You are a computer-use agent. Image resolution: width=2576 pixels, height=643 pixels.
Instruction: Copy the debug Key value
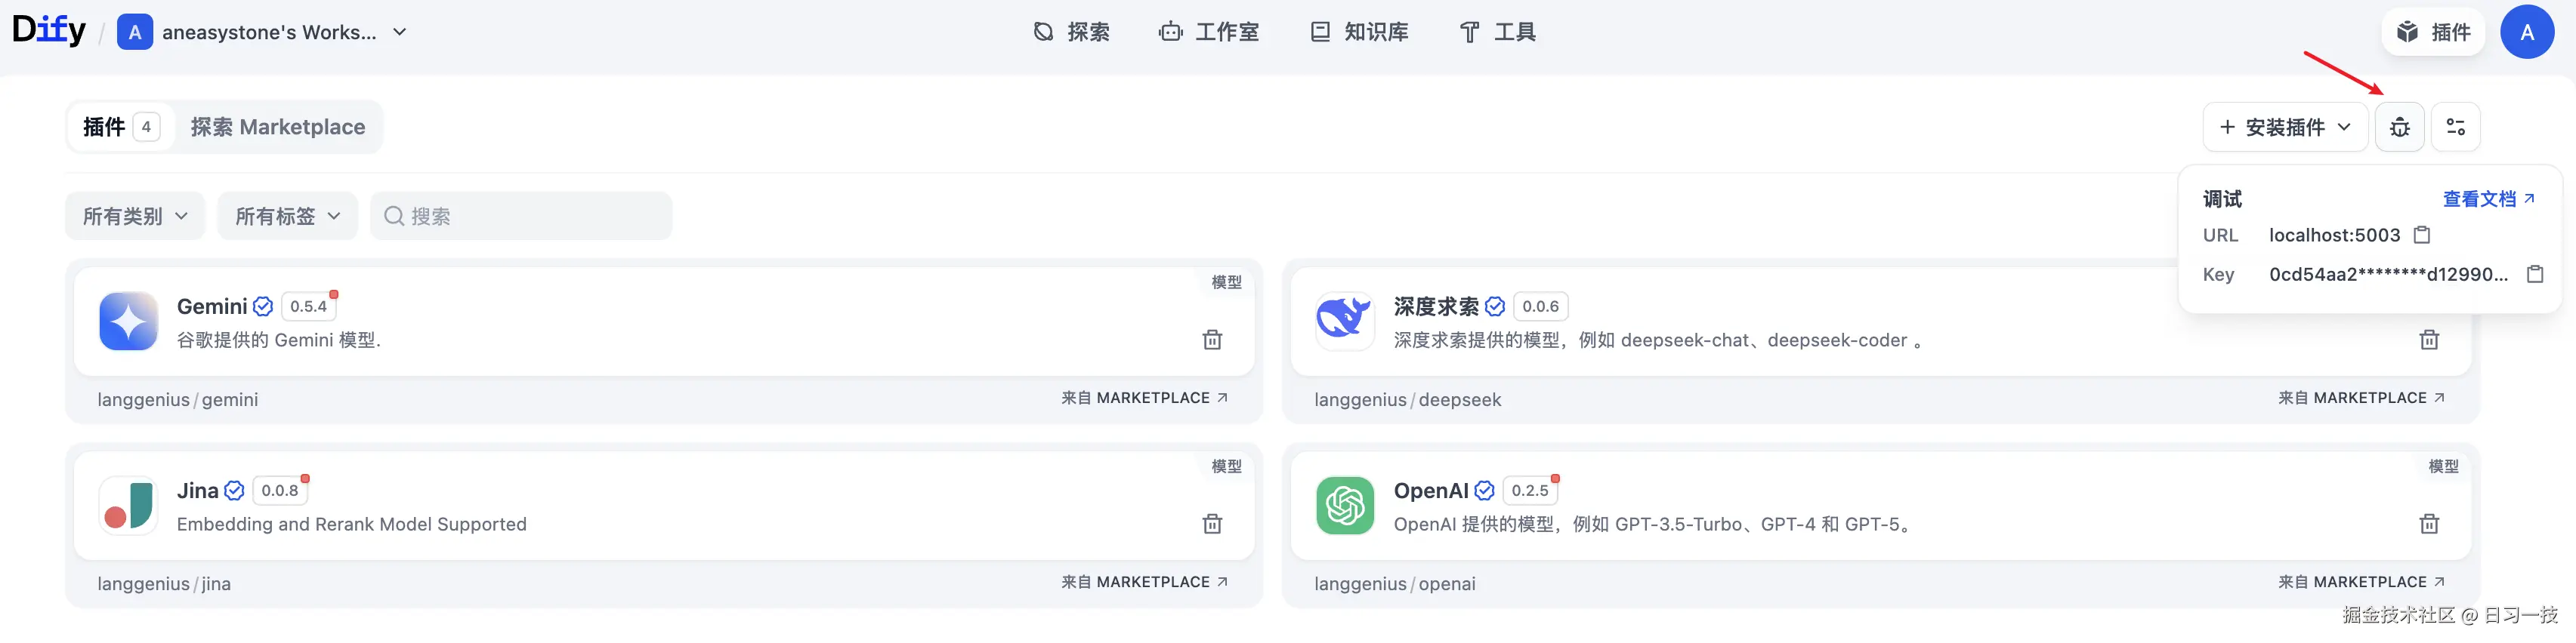2535,273
